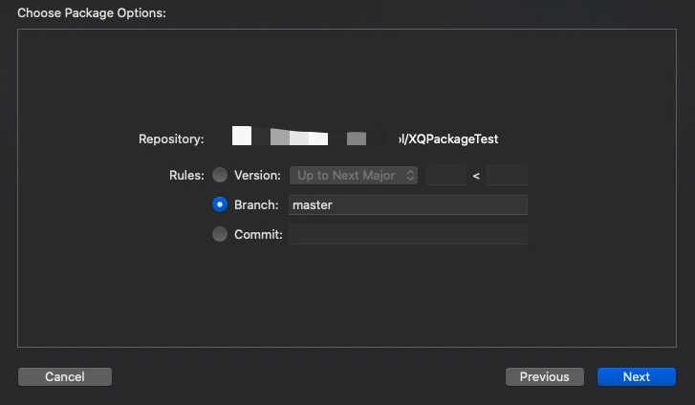
Task: Open the Up to Next Major dropdown
Action: (354, 175)
